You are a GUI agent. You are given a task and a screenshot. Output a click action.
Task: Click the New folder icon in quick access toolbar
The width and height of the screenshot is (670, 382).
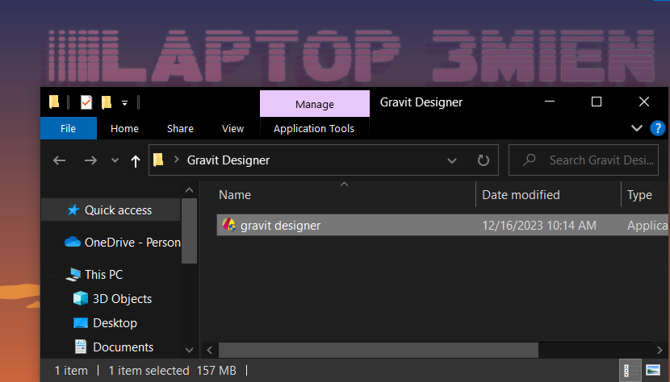[107, 102]
